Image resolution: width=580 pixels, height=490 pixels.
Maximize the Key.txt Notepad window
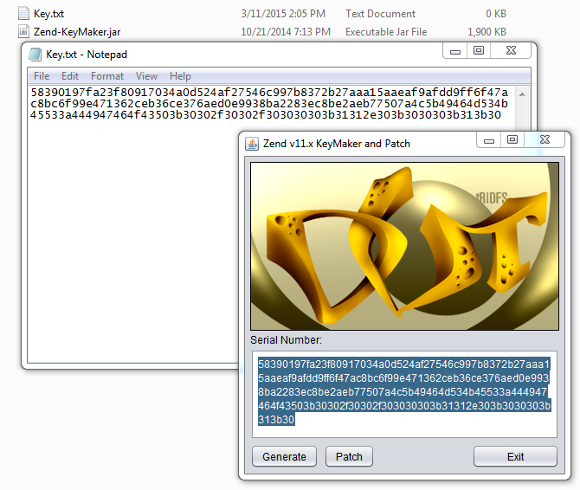click(x=479, y=51)
